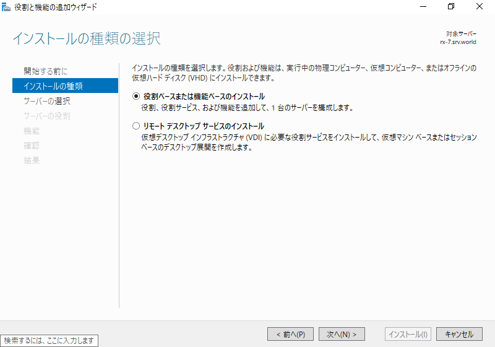Click the 確認 step in sidebar
The width and height of the screenshot is (495, 347).
32,146
